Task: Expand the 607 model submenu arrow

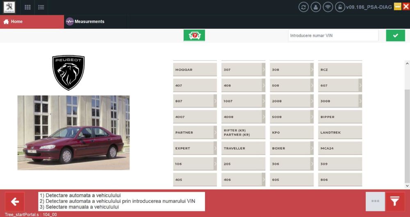Action: click(x=360, y=85)
